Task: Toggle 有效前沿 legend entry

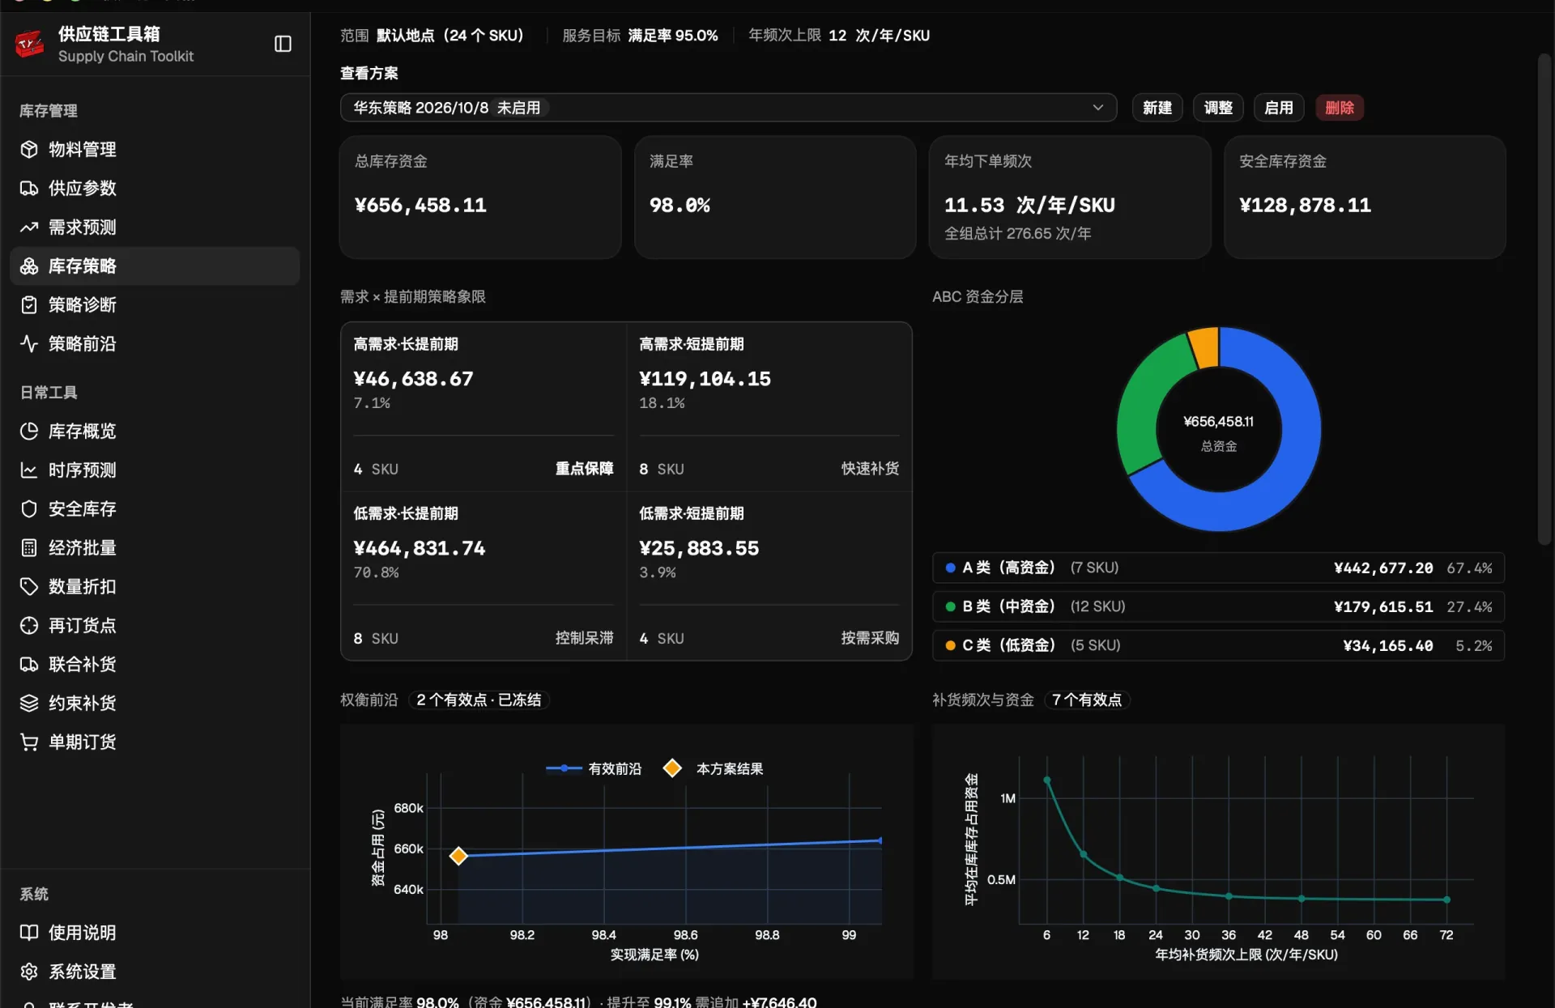Action: (594, 768)
